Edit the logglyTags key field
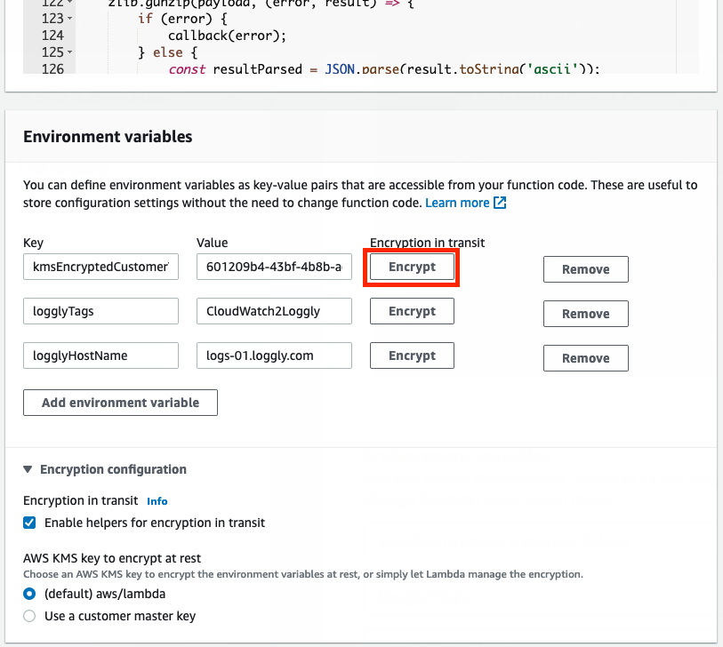 [101, 311]
